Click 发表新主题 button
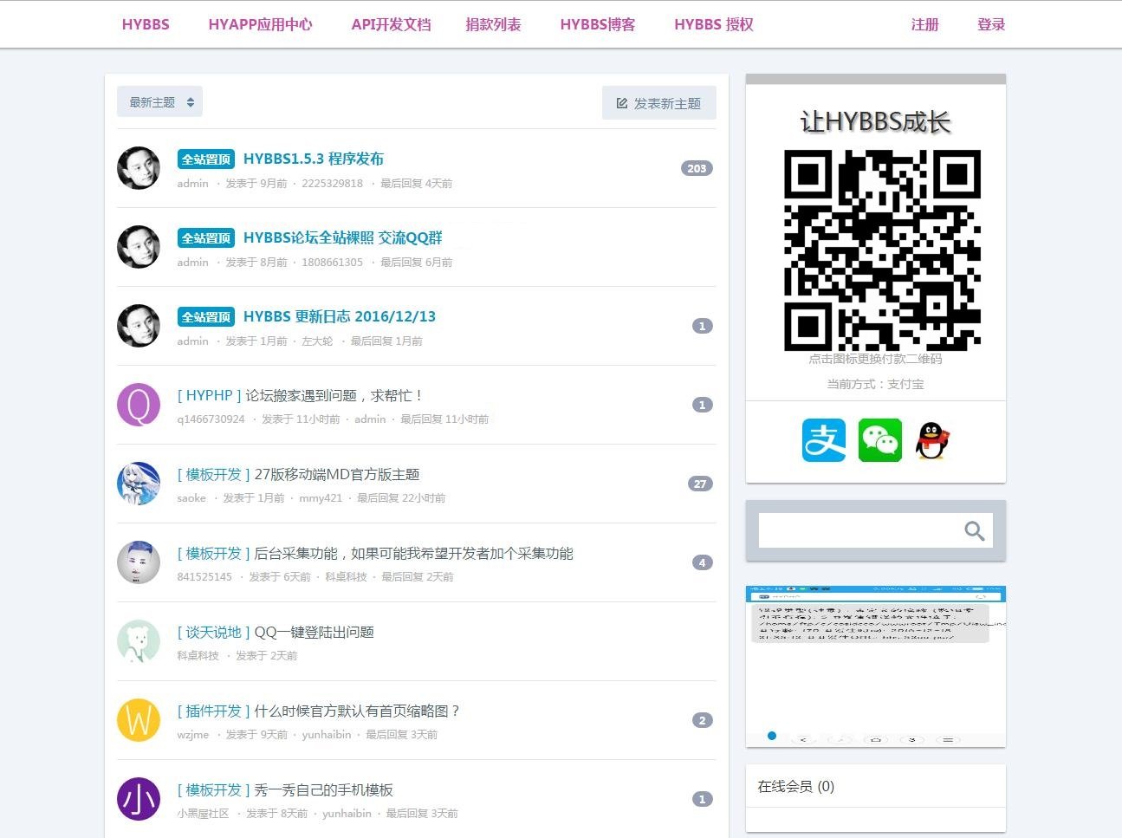This screenshot has width=1122, height=838. (659, 103)
